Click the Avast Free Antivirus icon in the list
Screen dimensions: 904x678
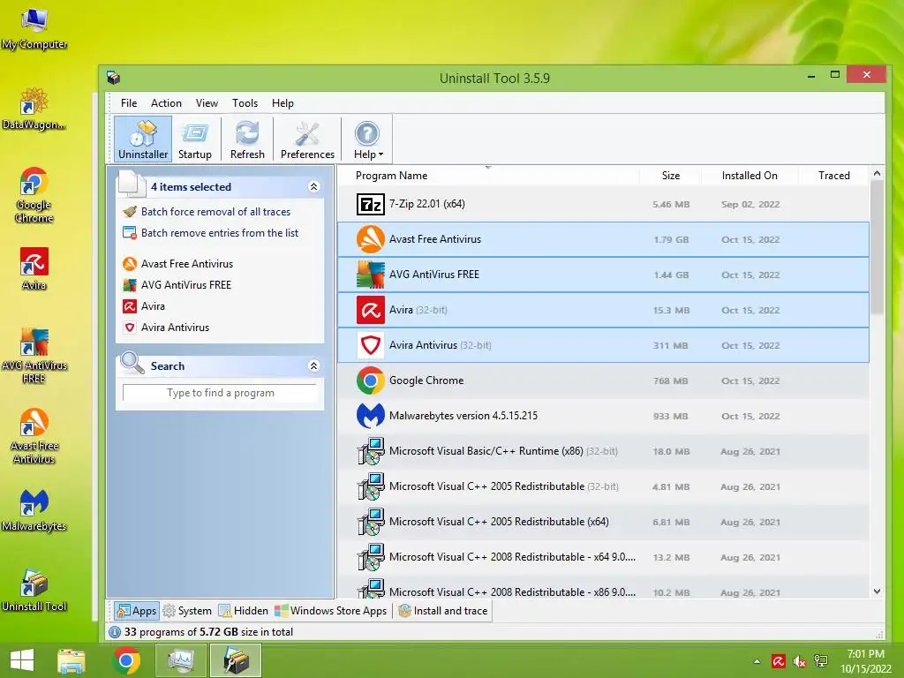(x=370, y=239)
